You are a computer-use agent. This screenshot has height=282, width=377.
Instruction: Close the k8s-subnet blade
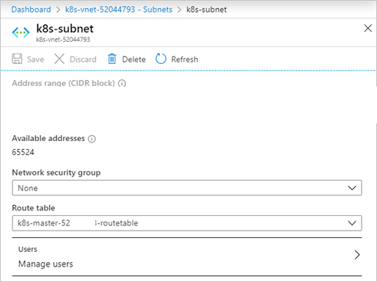[x=367, y=28]
